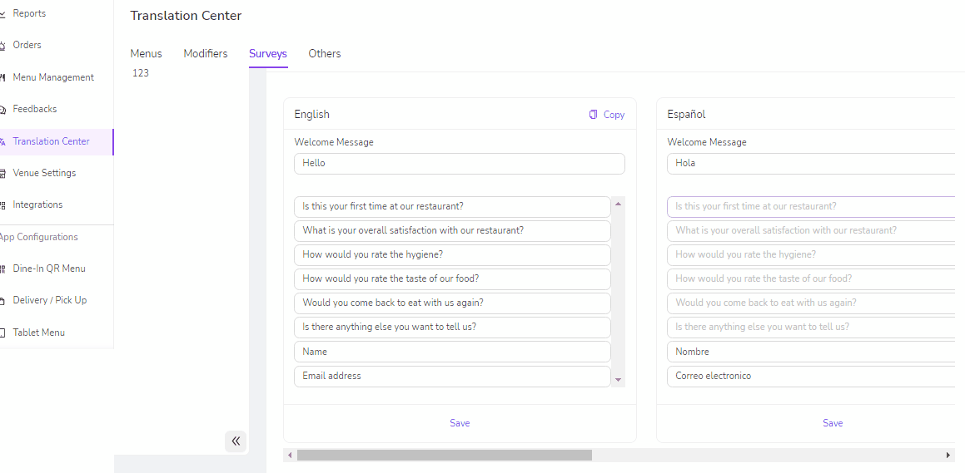Open Delivery / Pick Up configuration
The width and height of the screenshot is (965, 473).
(x=50, y=301)
